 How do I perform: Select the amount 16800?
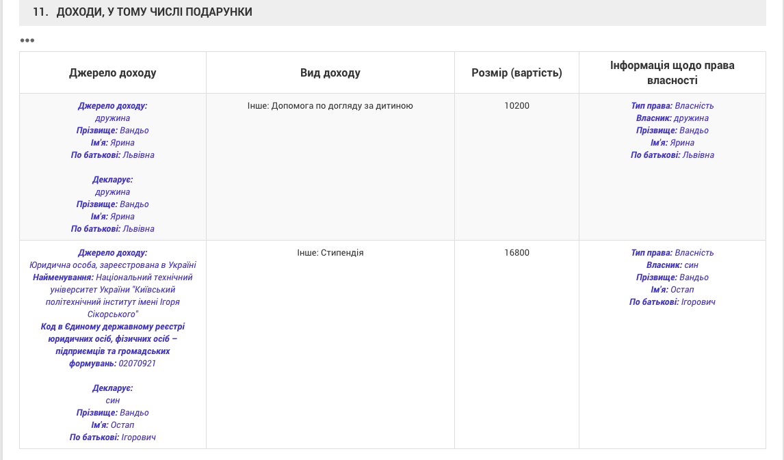pos(517,253)
